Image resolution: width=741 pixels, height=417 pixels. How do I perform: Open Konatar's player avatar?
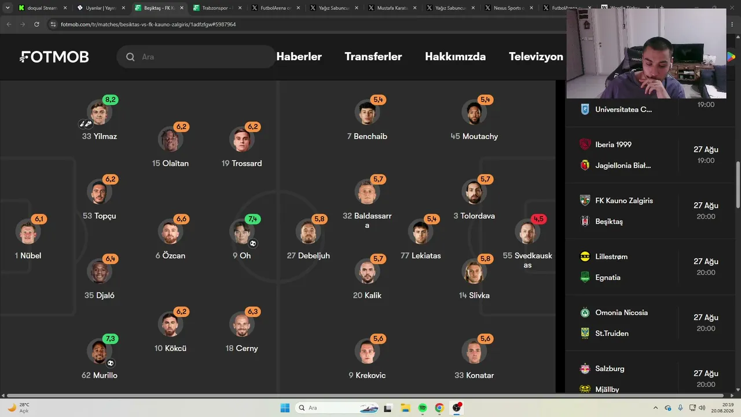tap(474, 352)
